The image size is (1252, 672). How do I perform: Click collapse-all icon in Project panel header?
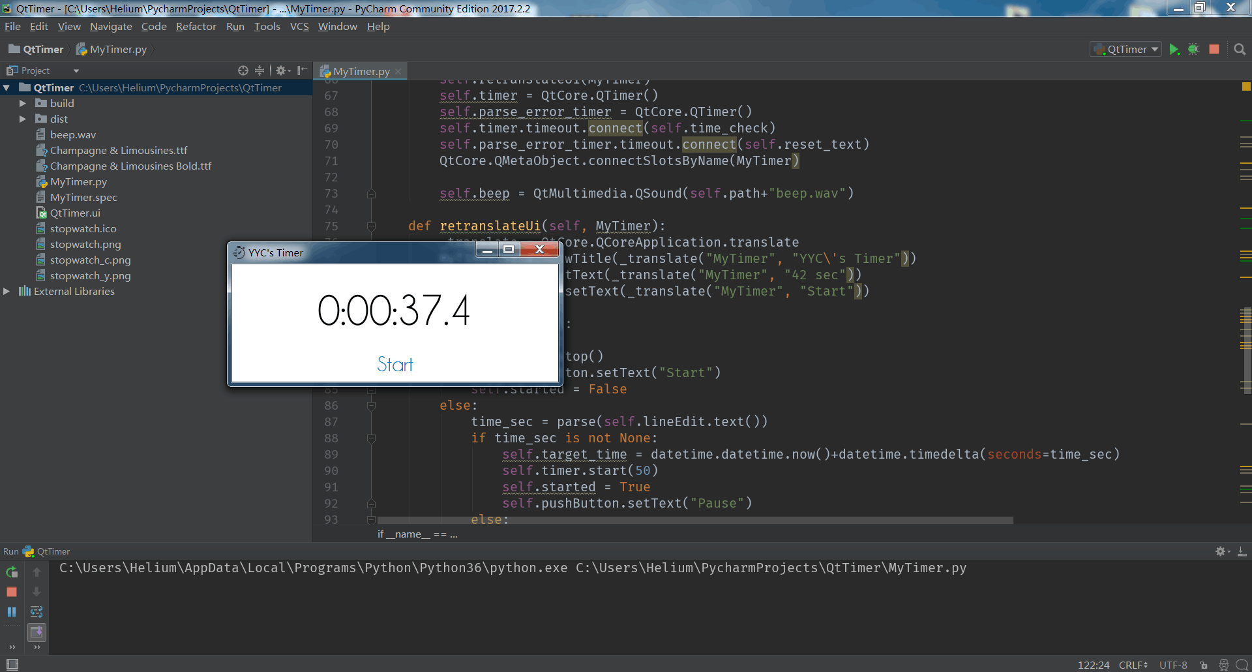[260, 70]
